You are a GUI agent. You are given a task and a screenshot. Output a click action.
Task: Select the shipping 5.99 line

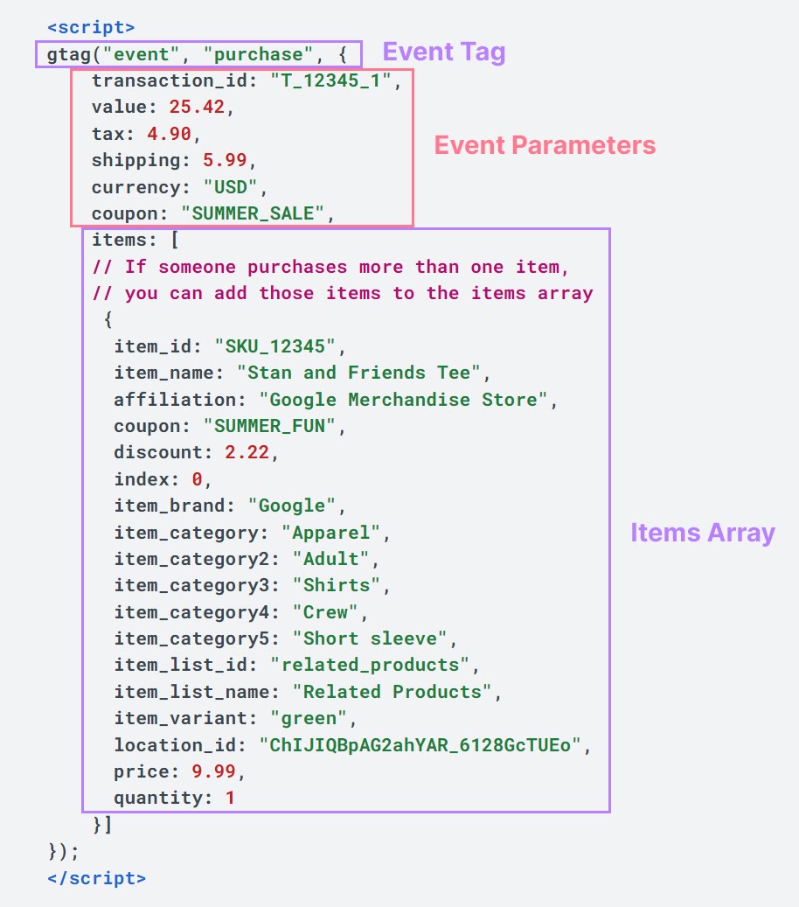tap(173, 160)
